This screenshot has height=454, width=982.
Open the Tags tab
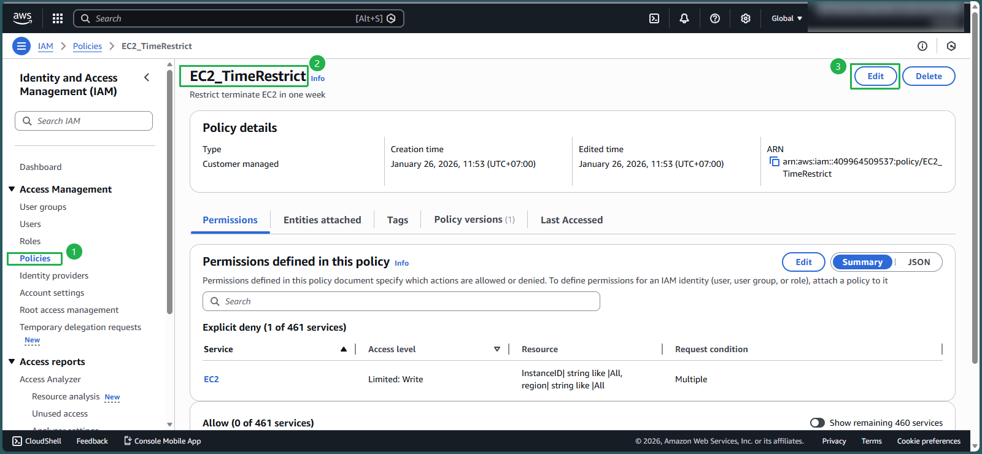[x=398, y=220]
